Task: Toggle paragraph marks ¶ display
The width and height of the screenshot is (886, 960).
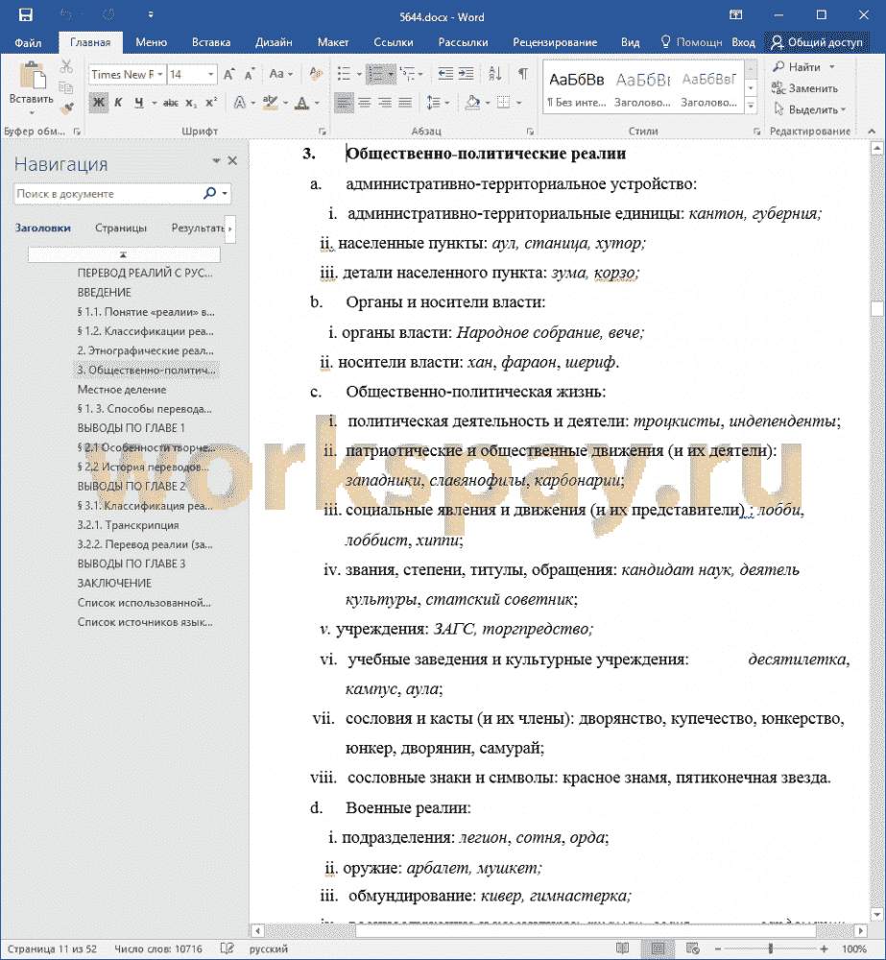Action: click(x=523, y=74)
